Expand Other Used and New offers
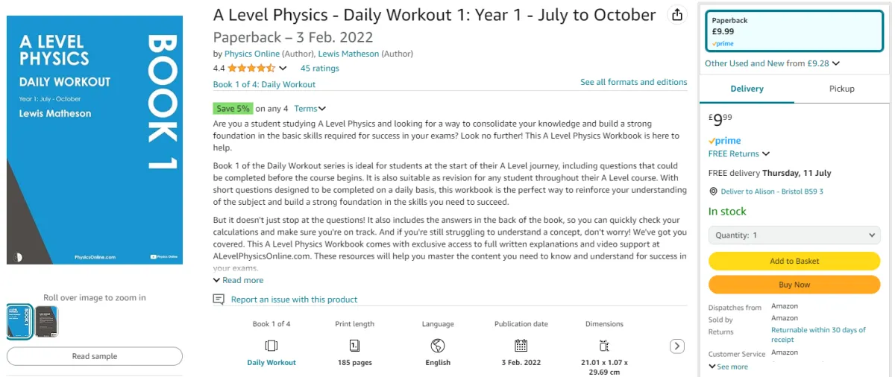This screenshot has height=377, width=895. point(773,63)
